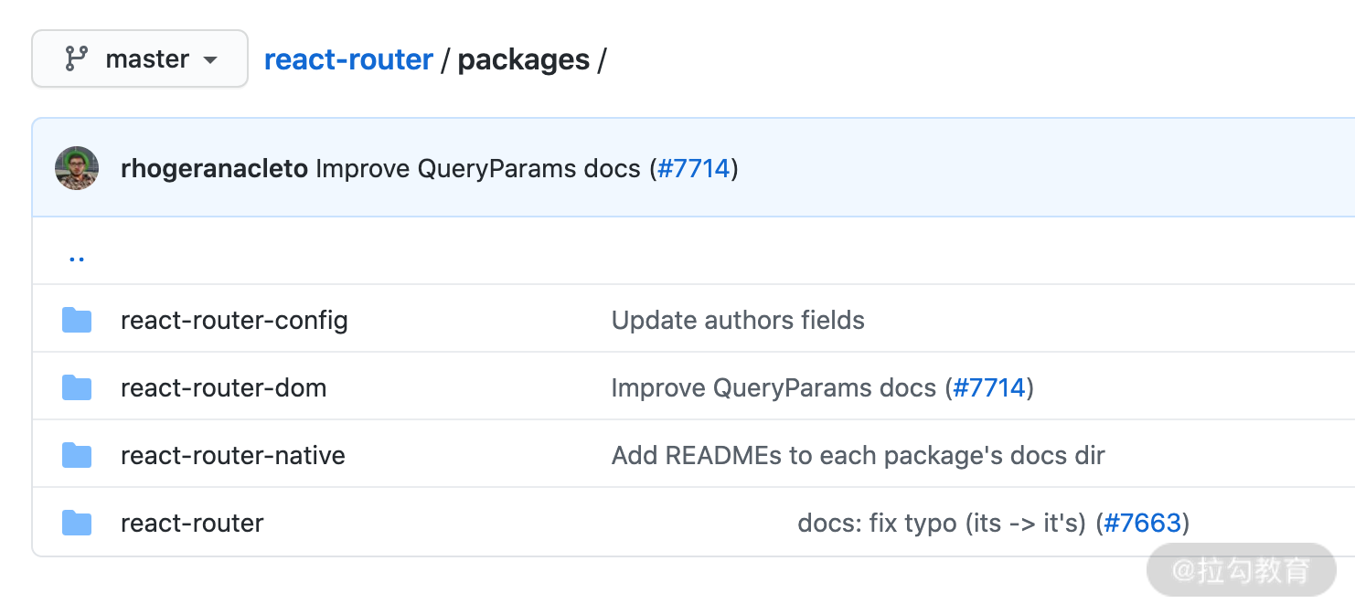The width and height of the screenshot is (1355, 614).
Task: Go up to the parent directory (..)
Action: click(77, 257)
